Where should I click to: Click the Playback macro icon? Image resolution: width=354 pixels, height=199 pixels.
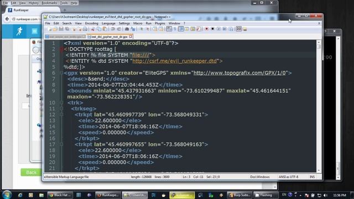coord(218,29)
